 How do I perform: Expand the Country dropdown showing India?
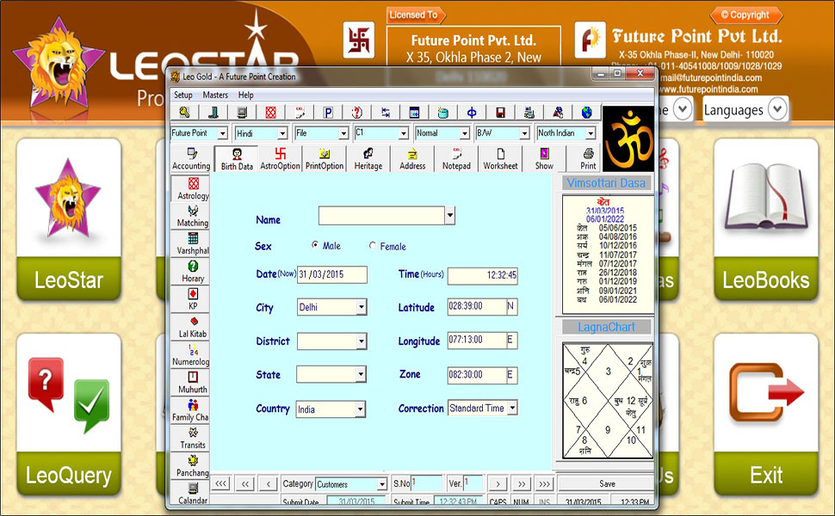[x=361, y=408]
